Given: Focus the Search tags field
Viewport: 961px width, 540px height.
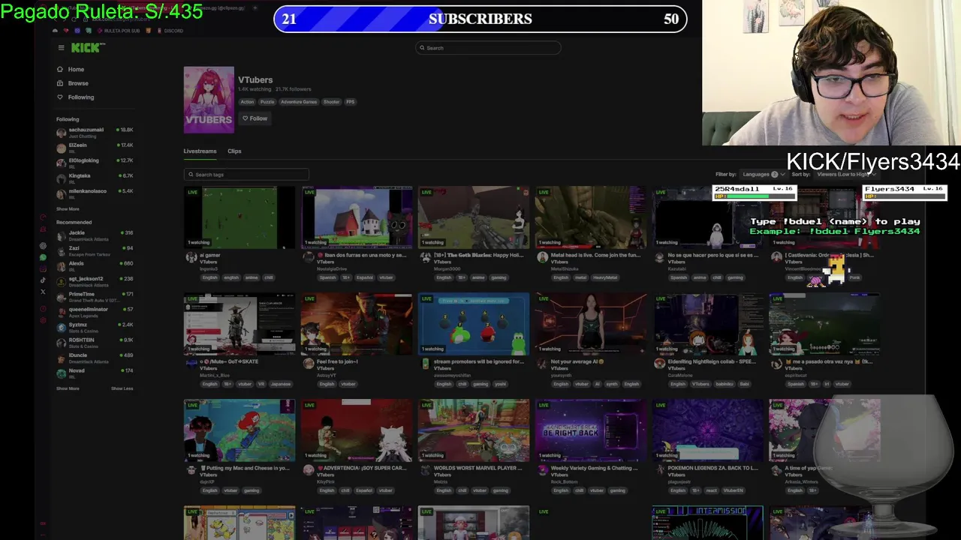Looking at the screenshot, I should (246, 175).
